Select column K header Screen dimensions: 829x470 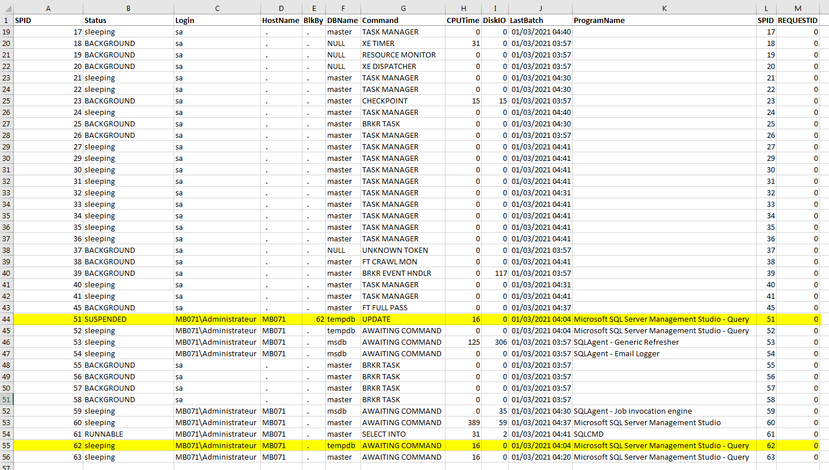[x=664, y=8]
